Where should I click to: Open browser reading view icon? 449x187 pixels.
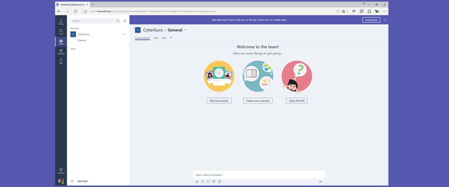click(338, 11)
